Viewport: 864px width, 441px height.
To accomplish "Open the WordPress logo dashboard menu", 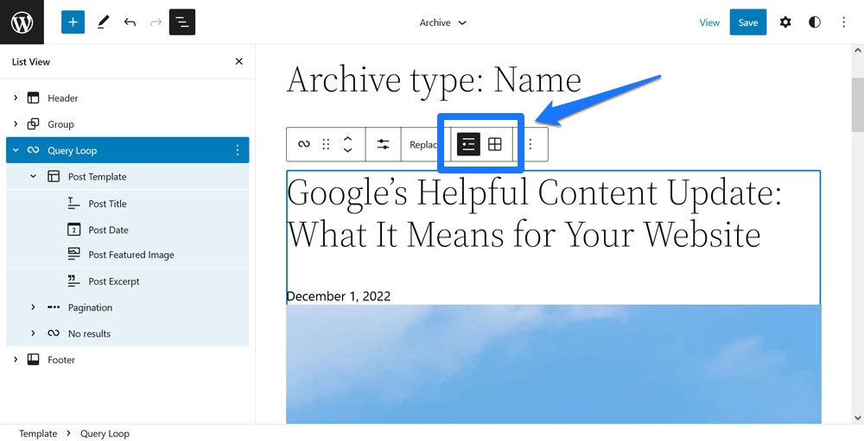I will (x=22, y=22).
